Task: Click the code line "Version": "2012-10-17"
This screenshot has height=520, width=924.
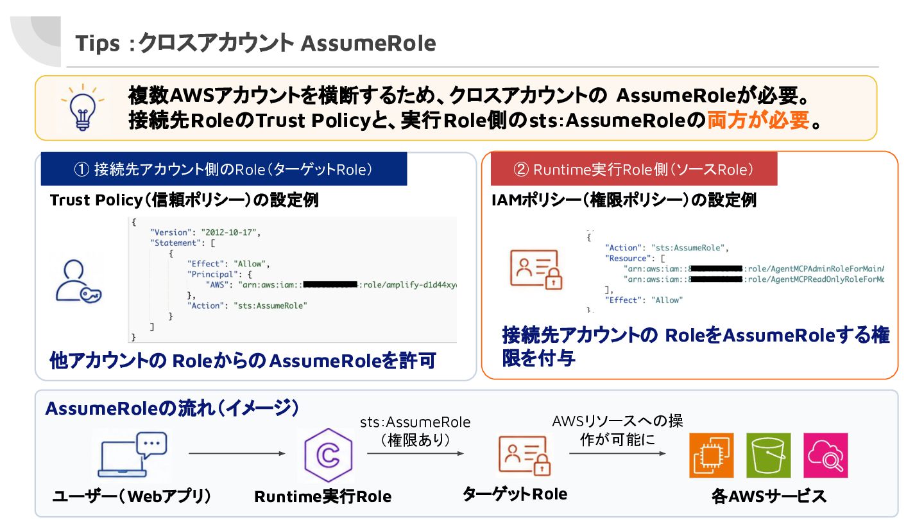Action: tap(205, 232)
